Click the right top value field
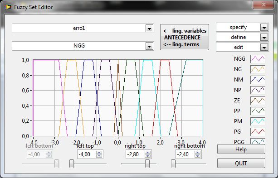The height and width of the screenshot is (178, 278). 135,154
